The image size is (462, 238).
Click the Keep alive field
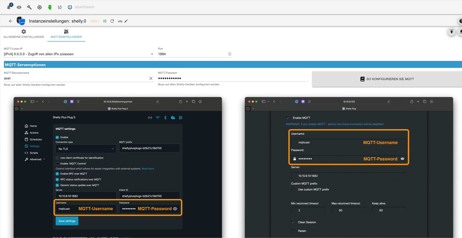point(389,211)
